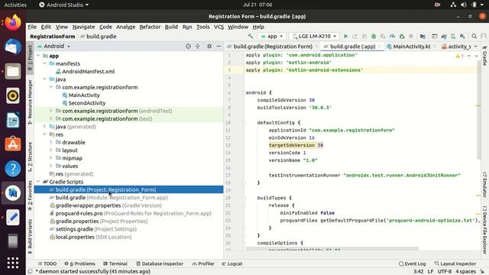Open the app run configuration dropdown

click(272, 37)
